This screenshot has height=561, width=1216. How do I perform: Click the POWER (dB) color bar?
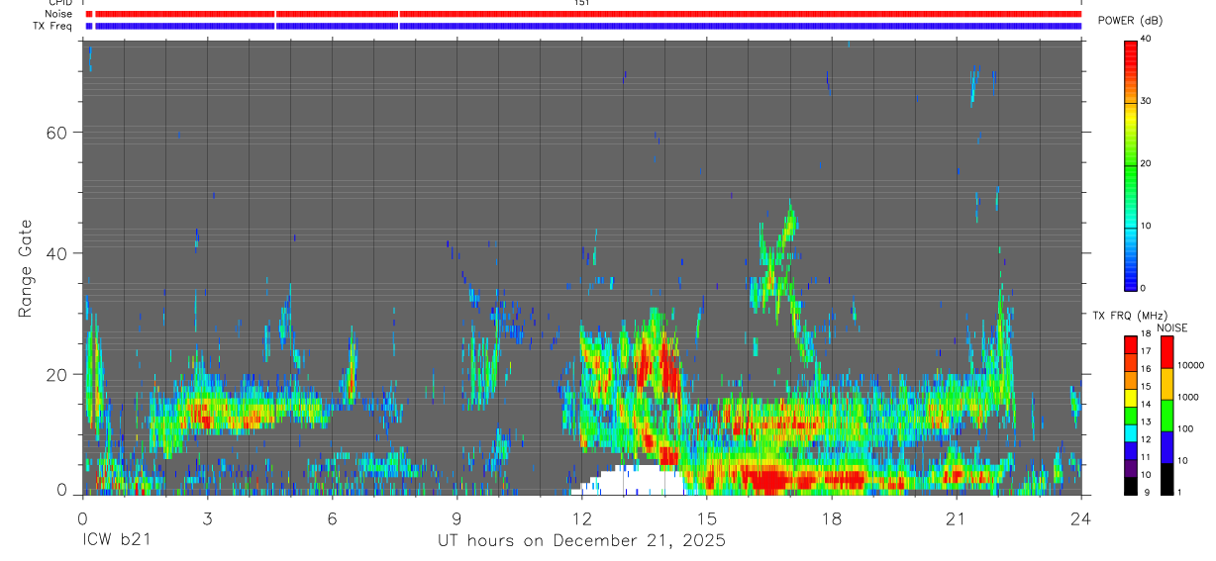click(1131, 164)
